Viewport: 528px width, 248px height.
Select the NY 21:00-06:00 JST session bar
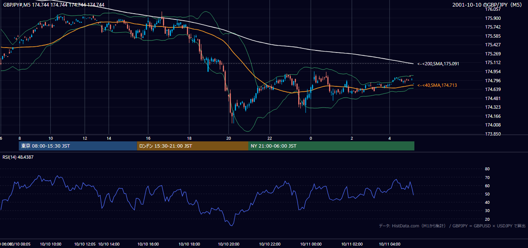(x=331, y=146)
